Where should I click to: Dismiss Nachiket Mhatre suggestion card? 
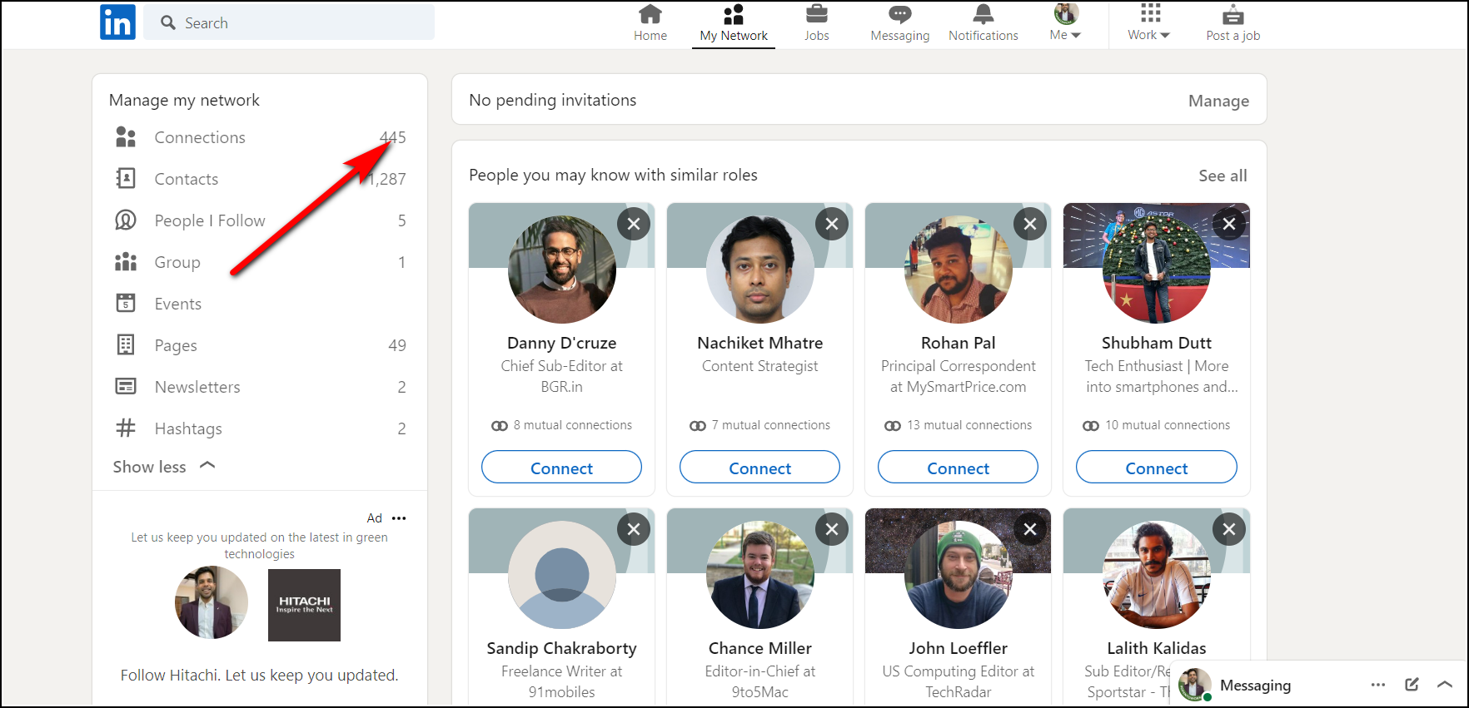point(832,224)
